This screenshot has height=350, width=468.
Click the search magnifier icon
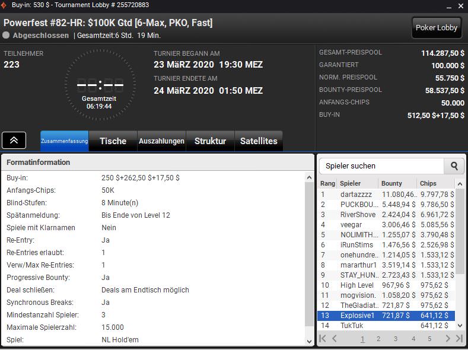pos(454,166)
